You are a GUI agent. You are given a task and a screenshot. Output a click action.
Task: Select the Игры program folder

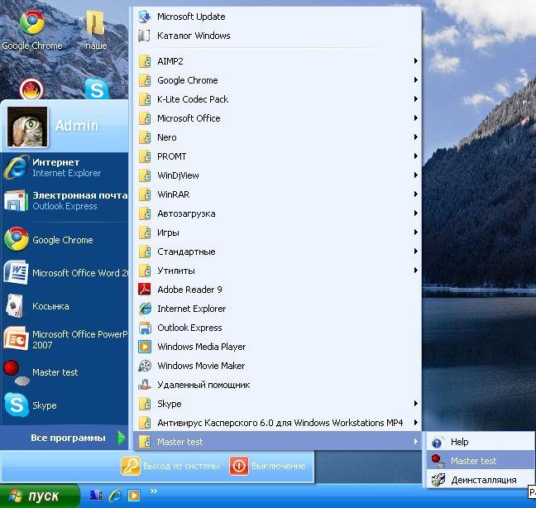[277, 232]
